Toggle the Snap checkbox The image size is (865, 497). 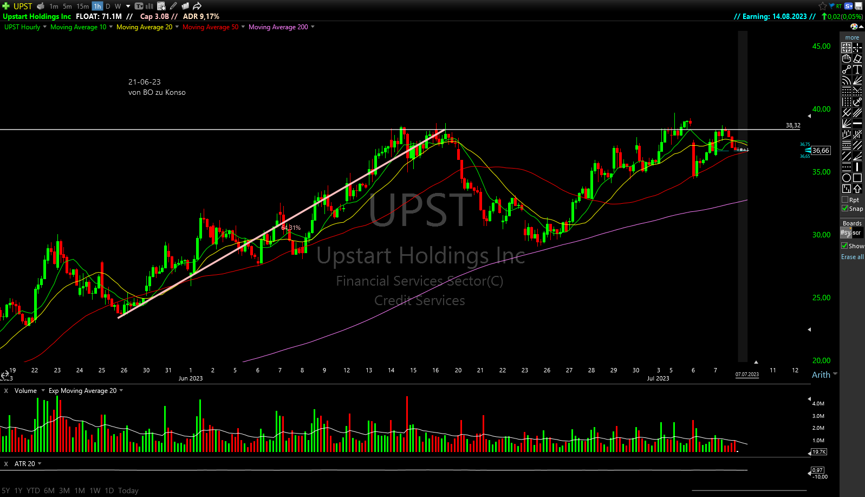click(x=845, y=209)
